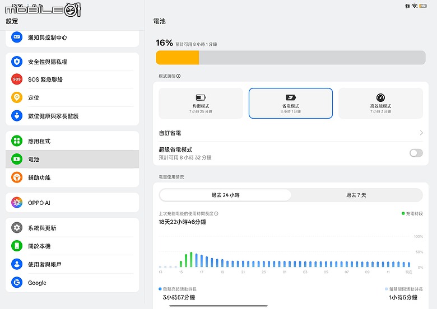Screen dimensions: 437x309
Task: Open 輔助功能 settings
Action: coord(72,177)
